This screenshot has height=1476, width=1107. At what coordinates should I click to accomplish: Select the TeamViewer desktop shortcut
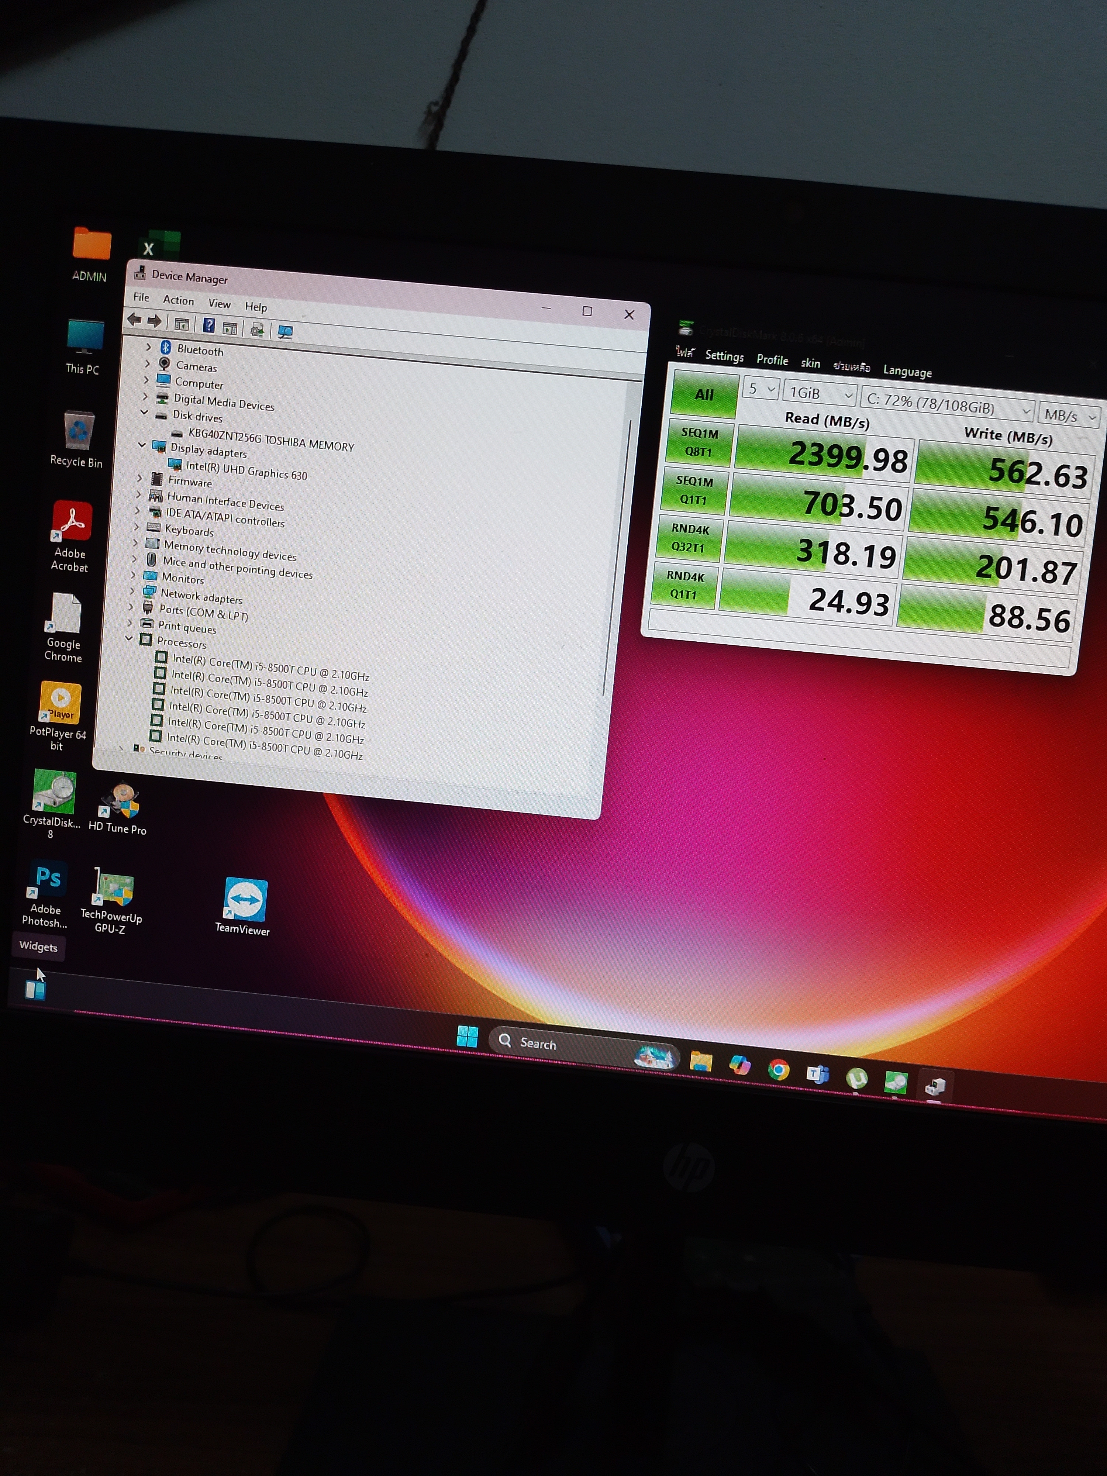[x=244, y=907]
